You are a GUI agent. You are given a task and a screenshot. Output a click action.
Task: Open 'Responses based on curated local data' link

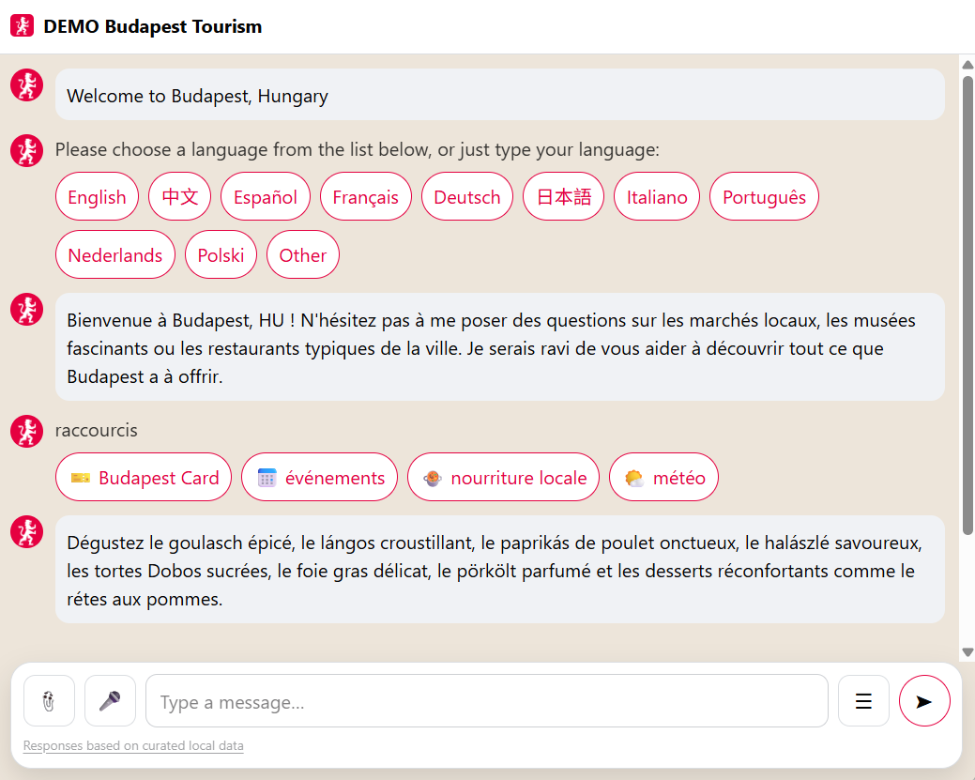pos(133,746)
